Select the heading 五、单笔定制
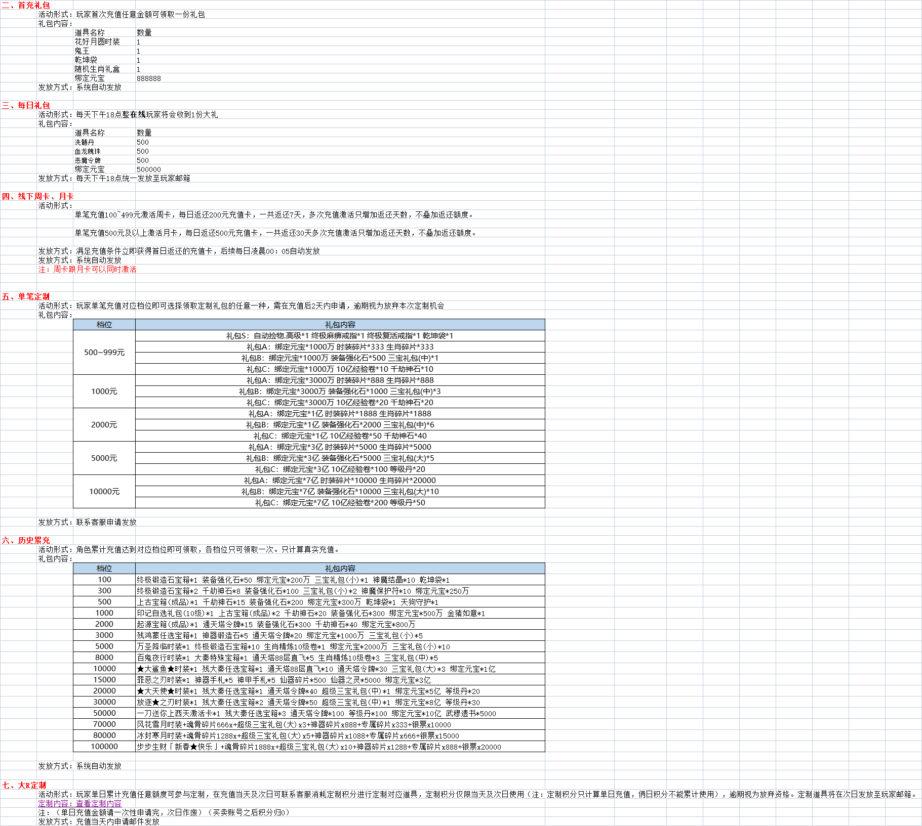This screenshot has width=922, height=826. [x=26, y=296]
